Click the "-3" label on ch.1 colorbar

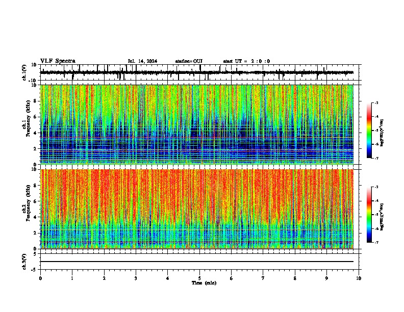click(x=376, y=102)
